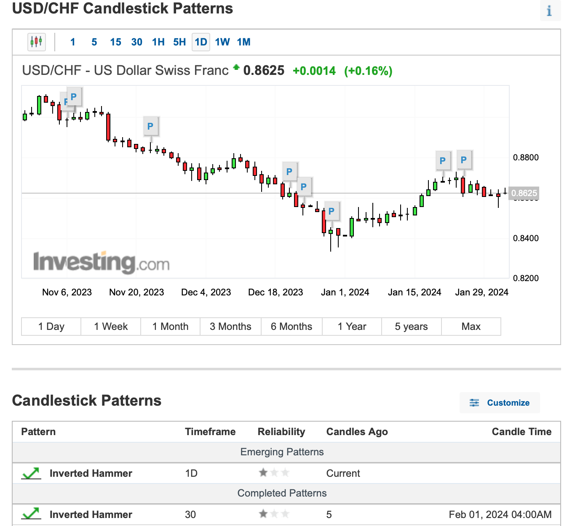Show Max chart range

pos(471,327)
